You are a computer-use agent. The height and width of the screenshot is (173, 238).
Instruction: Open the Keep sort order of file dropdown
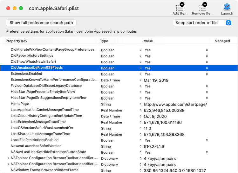click(202, 23)
